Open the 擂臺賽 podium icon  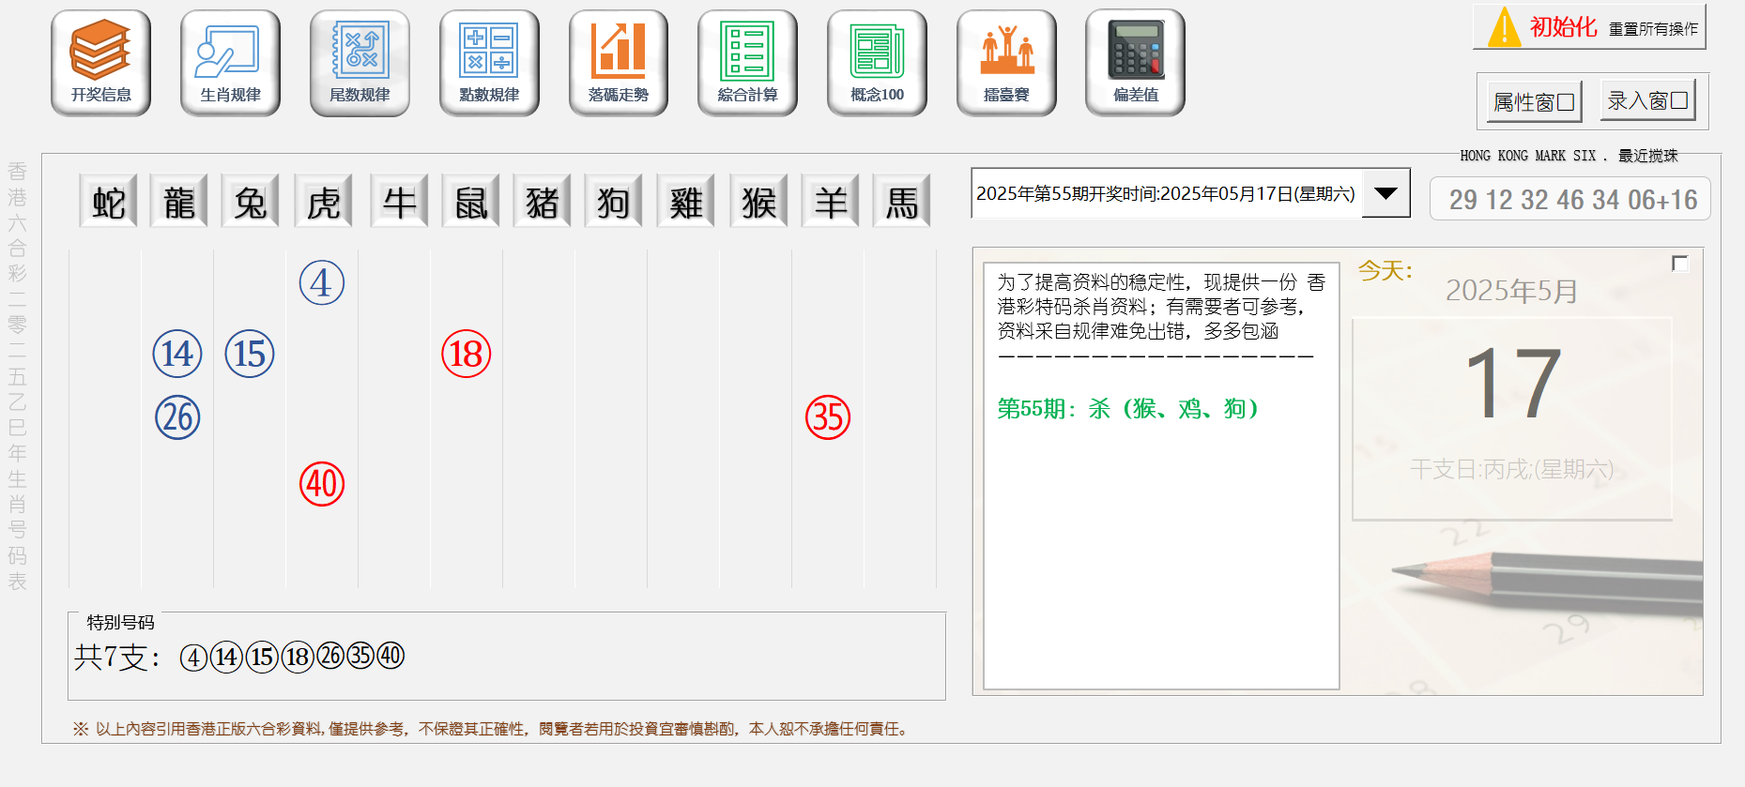(x=1006, y=63)
